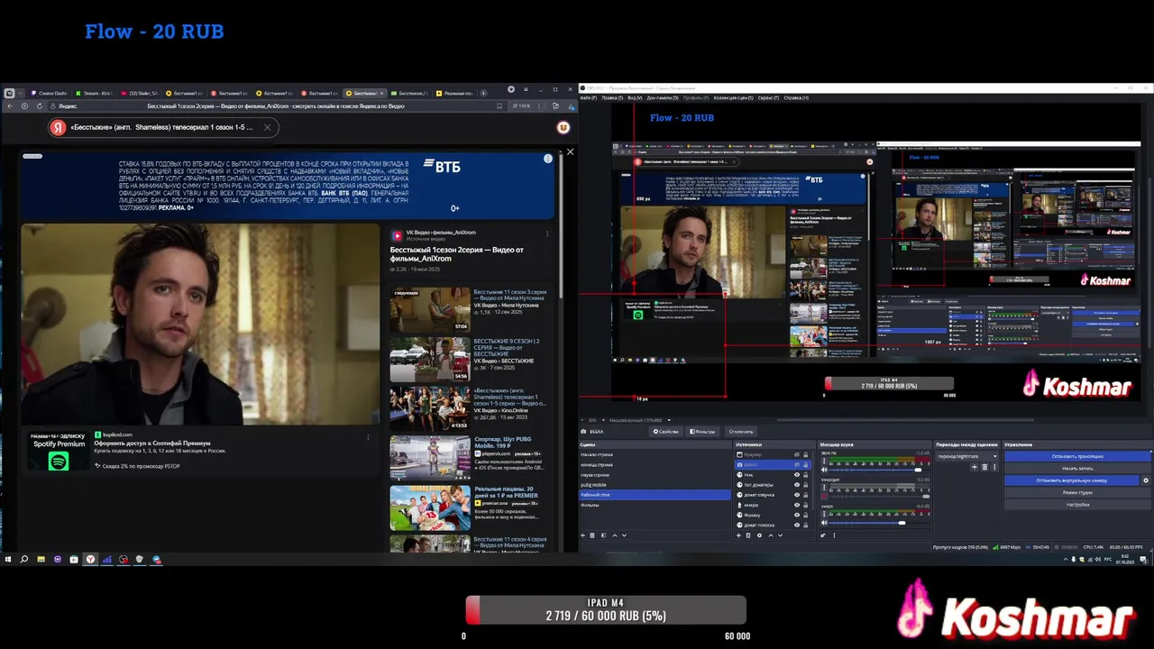The image size is (1154, 649).
Task: Switch to Yandex Browser in taskbar
Action: (90, 560)
